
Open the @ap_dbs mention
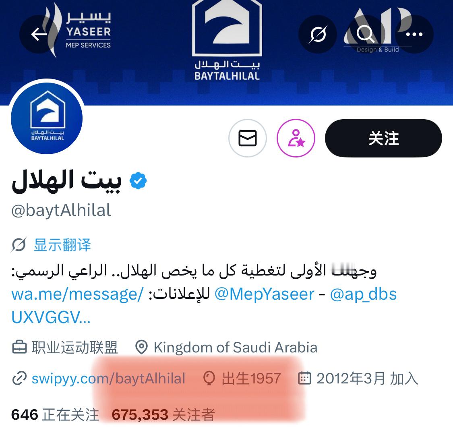[363, 294]
